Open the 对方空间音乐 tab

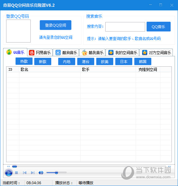[x=156, y=53]
